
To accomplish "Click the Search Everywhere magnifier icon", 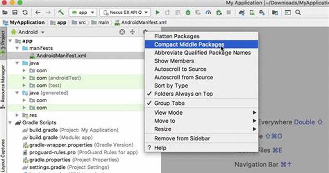I will pos(298,13).
